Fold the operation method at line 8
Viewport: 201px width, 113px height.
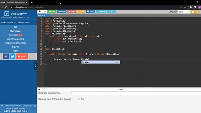coord(43,36)
